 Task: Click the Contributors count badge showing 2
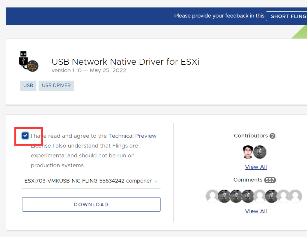point(272,136)
